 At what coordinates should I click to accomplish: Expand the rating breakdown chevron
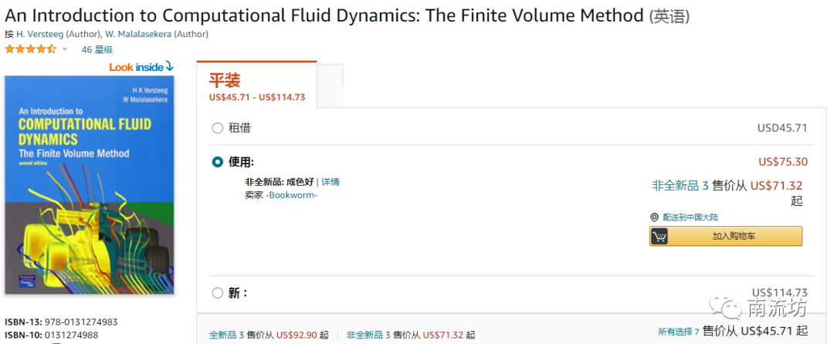pyautogui.click(x=65, y=49)
